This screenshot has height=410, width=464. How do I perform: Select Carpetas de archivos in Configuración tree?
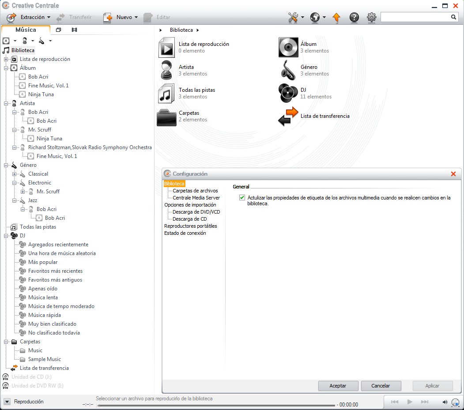pyautogui.click(x=195, y=191)
